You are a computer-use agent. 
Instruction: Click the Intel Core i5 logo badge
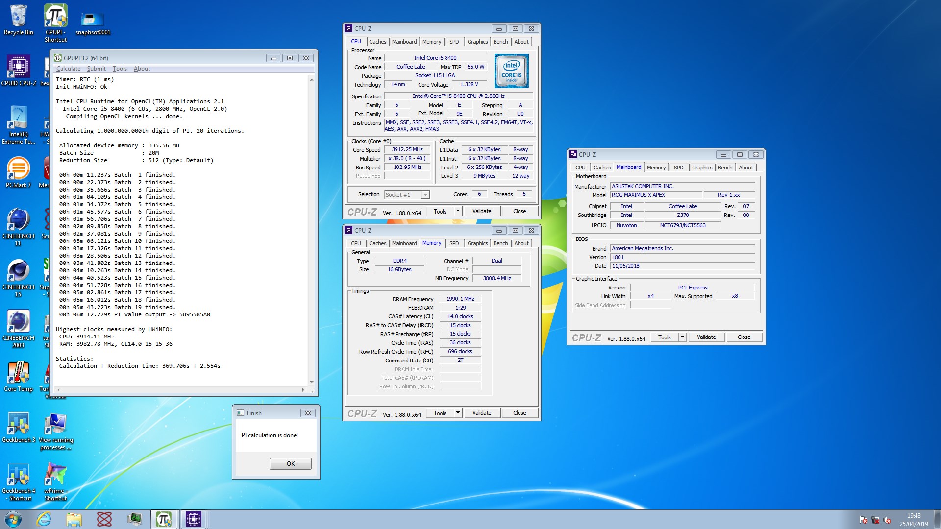click(x=511, y=71)
